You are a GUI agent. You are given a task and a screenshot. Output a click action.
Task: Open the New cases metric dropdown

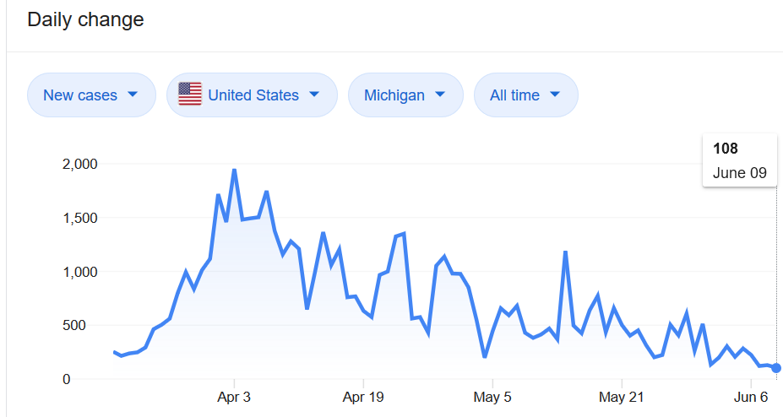(91, 95)
